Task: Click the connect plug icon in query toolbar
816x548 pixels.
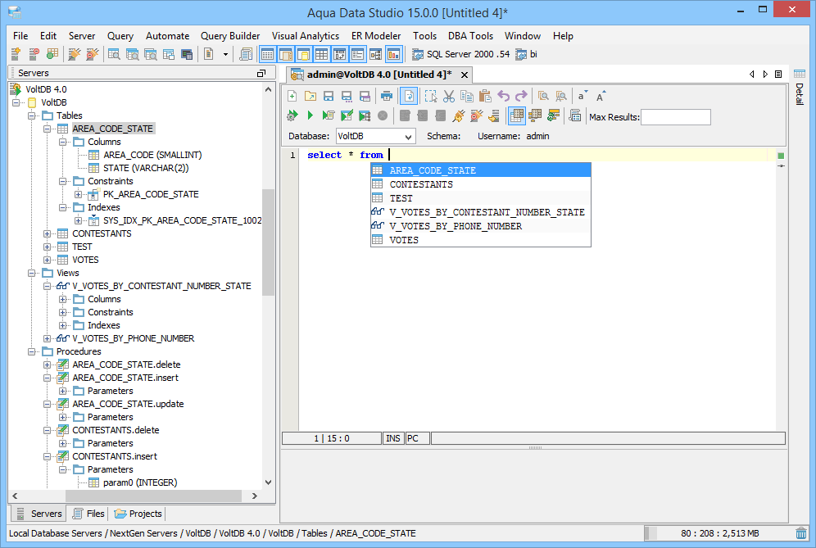Action: point(459,115)
